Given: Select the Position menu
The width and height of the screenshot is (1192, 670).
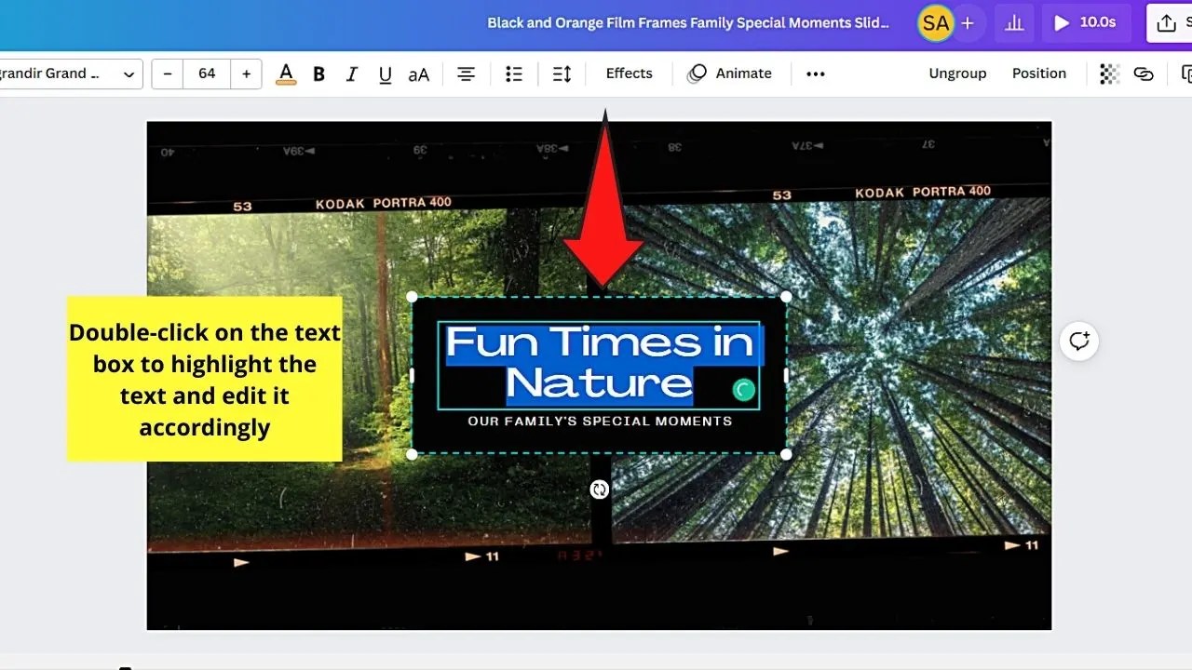Looking at the screenshot, I should pyautogui.click(x=1039, y=74).
